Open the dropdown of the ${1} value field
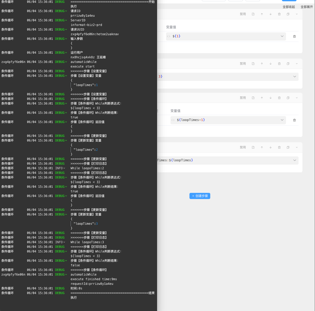The height and width of the screenshot is (311, 315). (x=282, y=36)
